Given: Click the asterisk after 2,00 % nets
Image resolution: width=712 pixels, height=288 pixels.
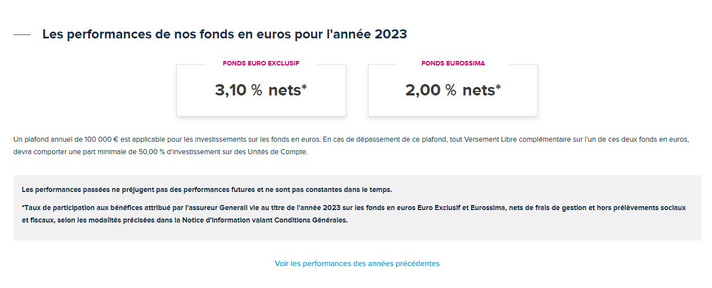Looking at the screenshot, I should point(498,88).
